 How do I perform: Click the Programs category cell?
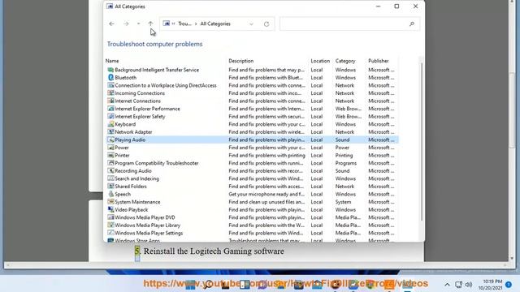pyautogui.click(x=346, y=163)
